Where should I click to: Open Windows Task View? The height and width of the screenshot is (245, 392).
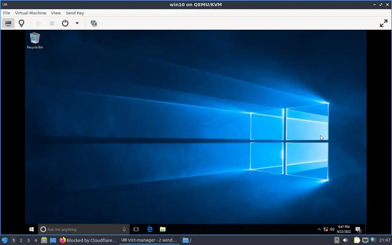136,229
